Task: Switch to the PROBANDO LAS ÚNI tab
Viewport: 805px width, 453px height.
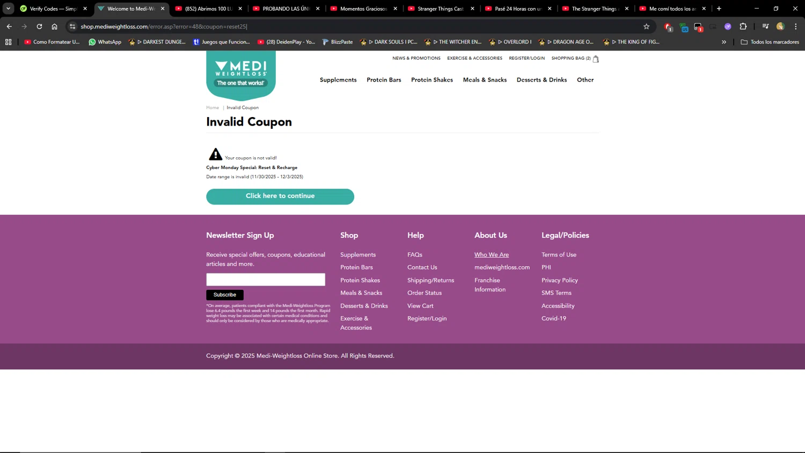Action: point(286,9)
